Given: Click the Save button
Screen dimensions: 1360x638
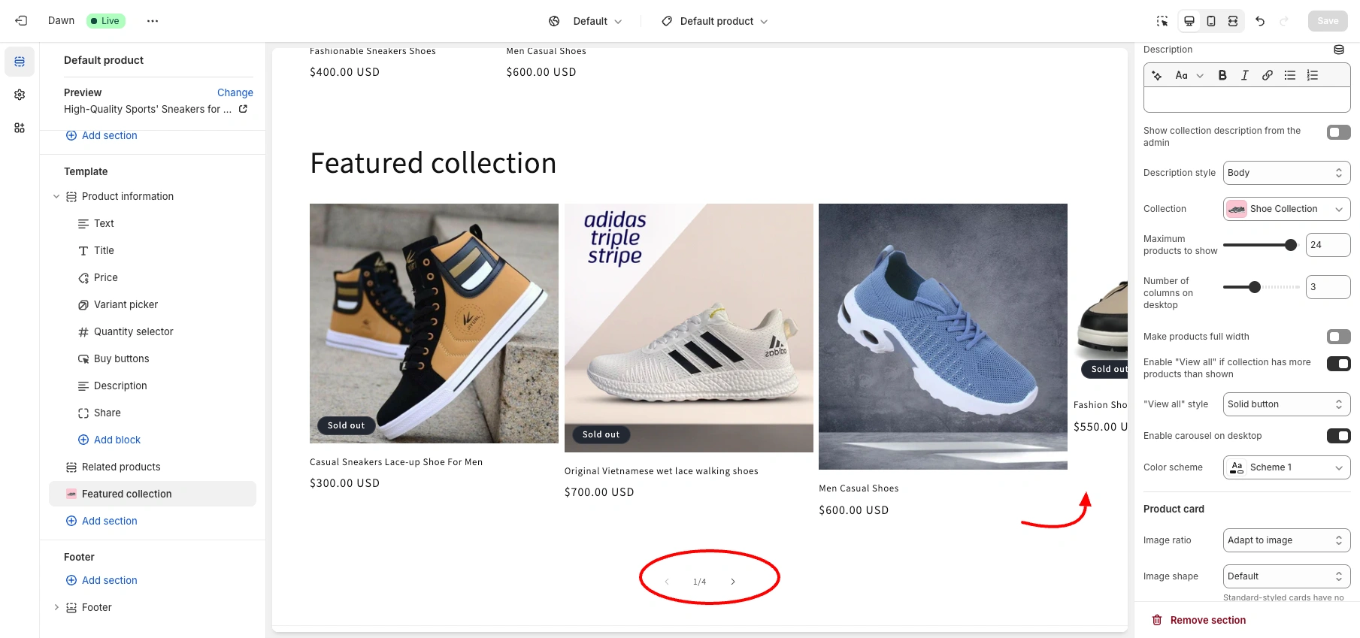Looking at the screenshot, I should [1328, 21].
